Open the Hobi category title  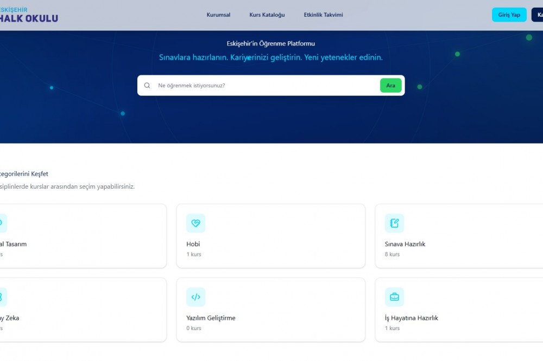coord(193,244)
